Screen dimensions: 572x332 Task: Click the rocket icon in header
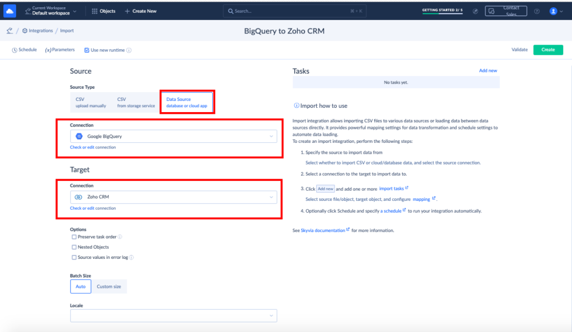[475, 11]
